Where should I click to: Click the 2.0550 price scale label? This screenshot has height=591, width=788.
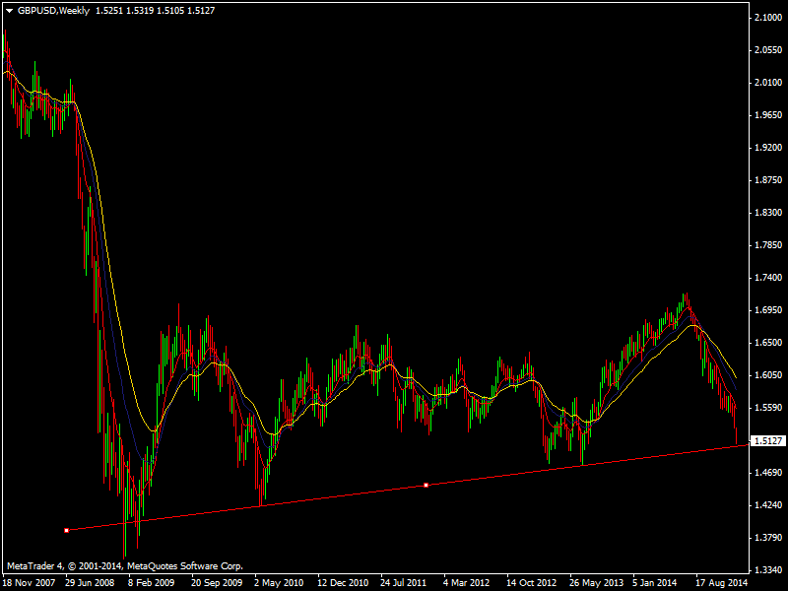tap(768, 50)
